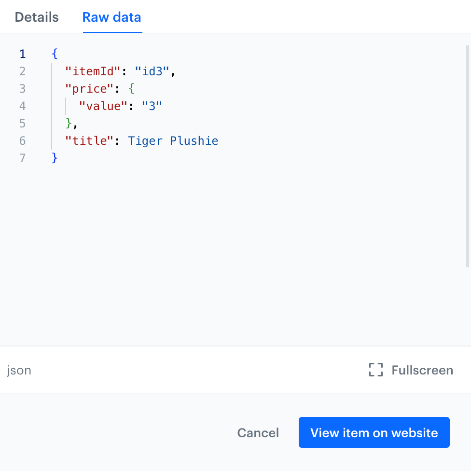Click the title Tiger Plushie value
471x471 pixels.
click(x=173, y=140)
